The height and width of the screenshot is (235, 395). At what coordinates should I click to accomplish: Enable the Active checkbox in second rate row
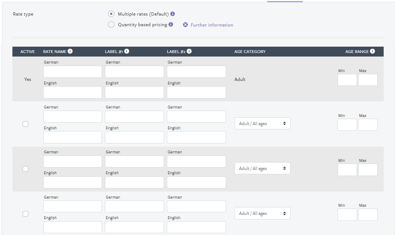26,124
